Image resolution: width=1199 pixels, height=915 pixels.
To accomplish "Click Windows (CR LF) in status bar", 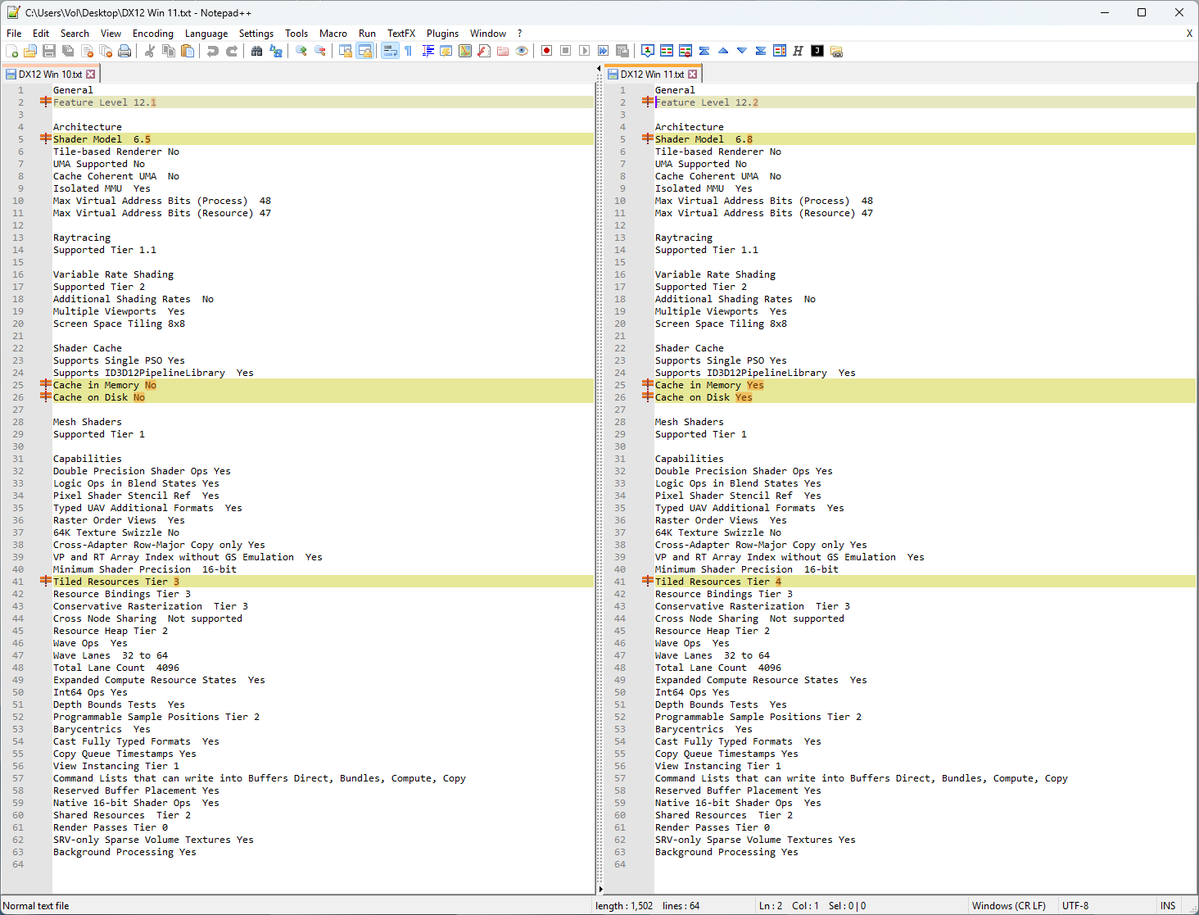I will pos(1008,906).
